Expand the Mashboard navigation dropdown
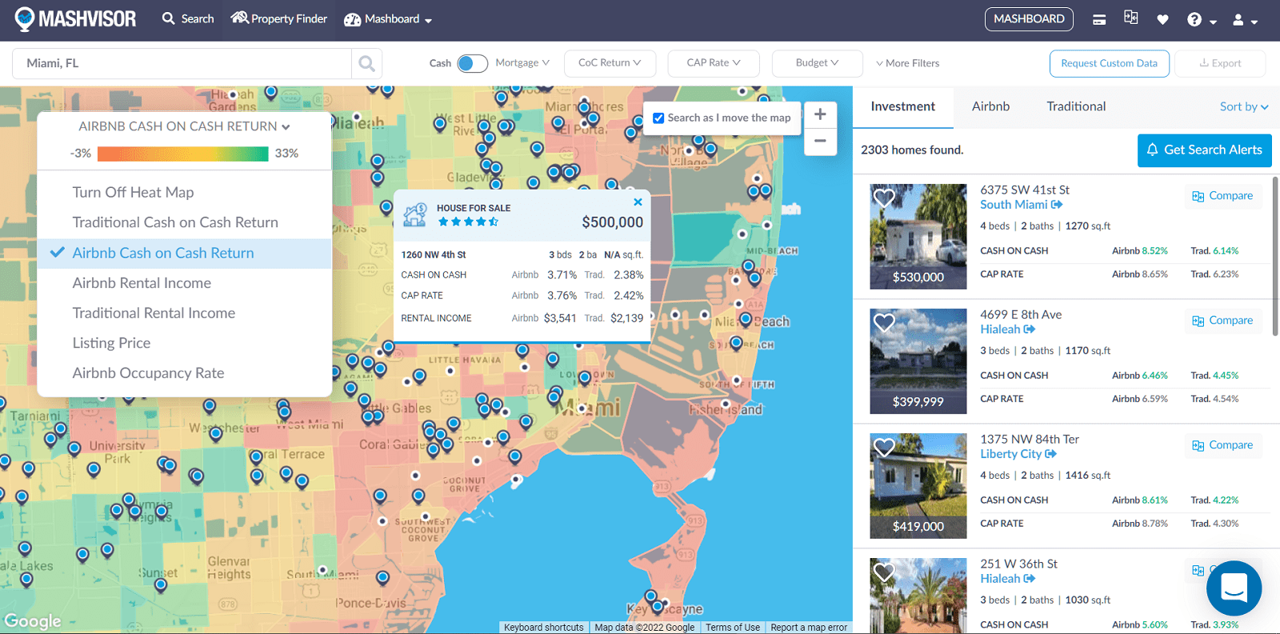The height and width of the screenshot is (634, 1280). [x=388, y=19]
